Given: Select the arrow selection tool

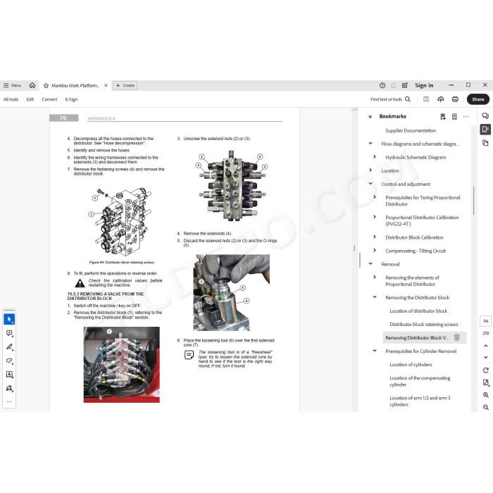Looking at the screenshot, I should tap(9, 319).
